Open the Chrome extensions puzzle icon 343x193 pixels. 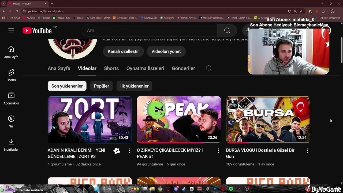(323, 11)
